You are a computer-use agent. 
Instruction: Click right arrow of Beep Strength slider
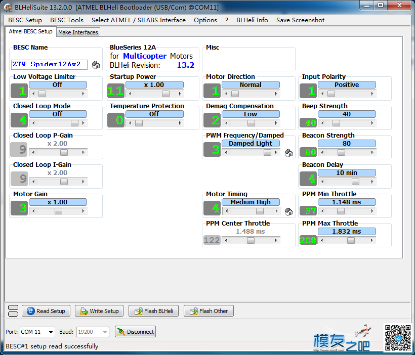point(372,123)
